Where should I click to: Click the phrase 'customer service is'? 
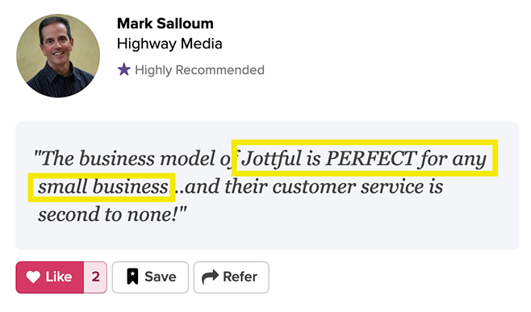(357, 187)
